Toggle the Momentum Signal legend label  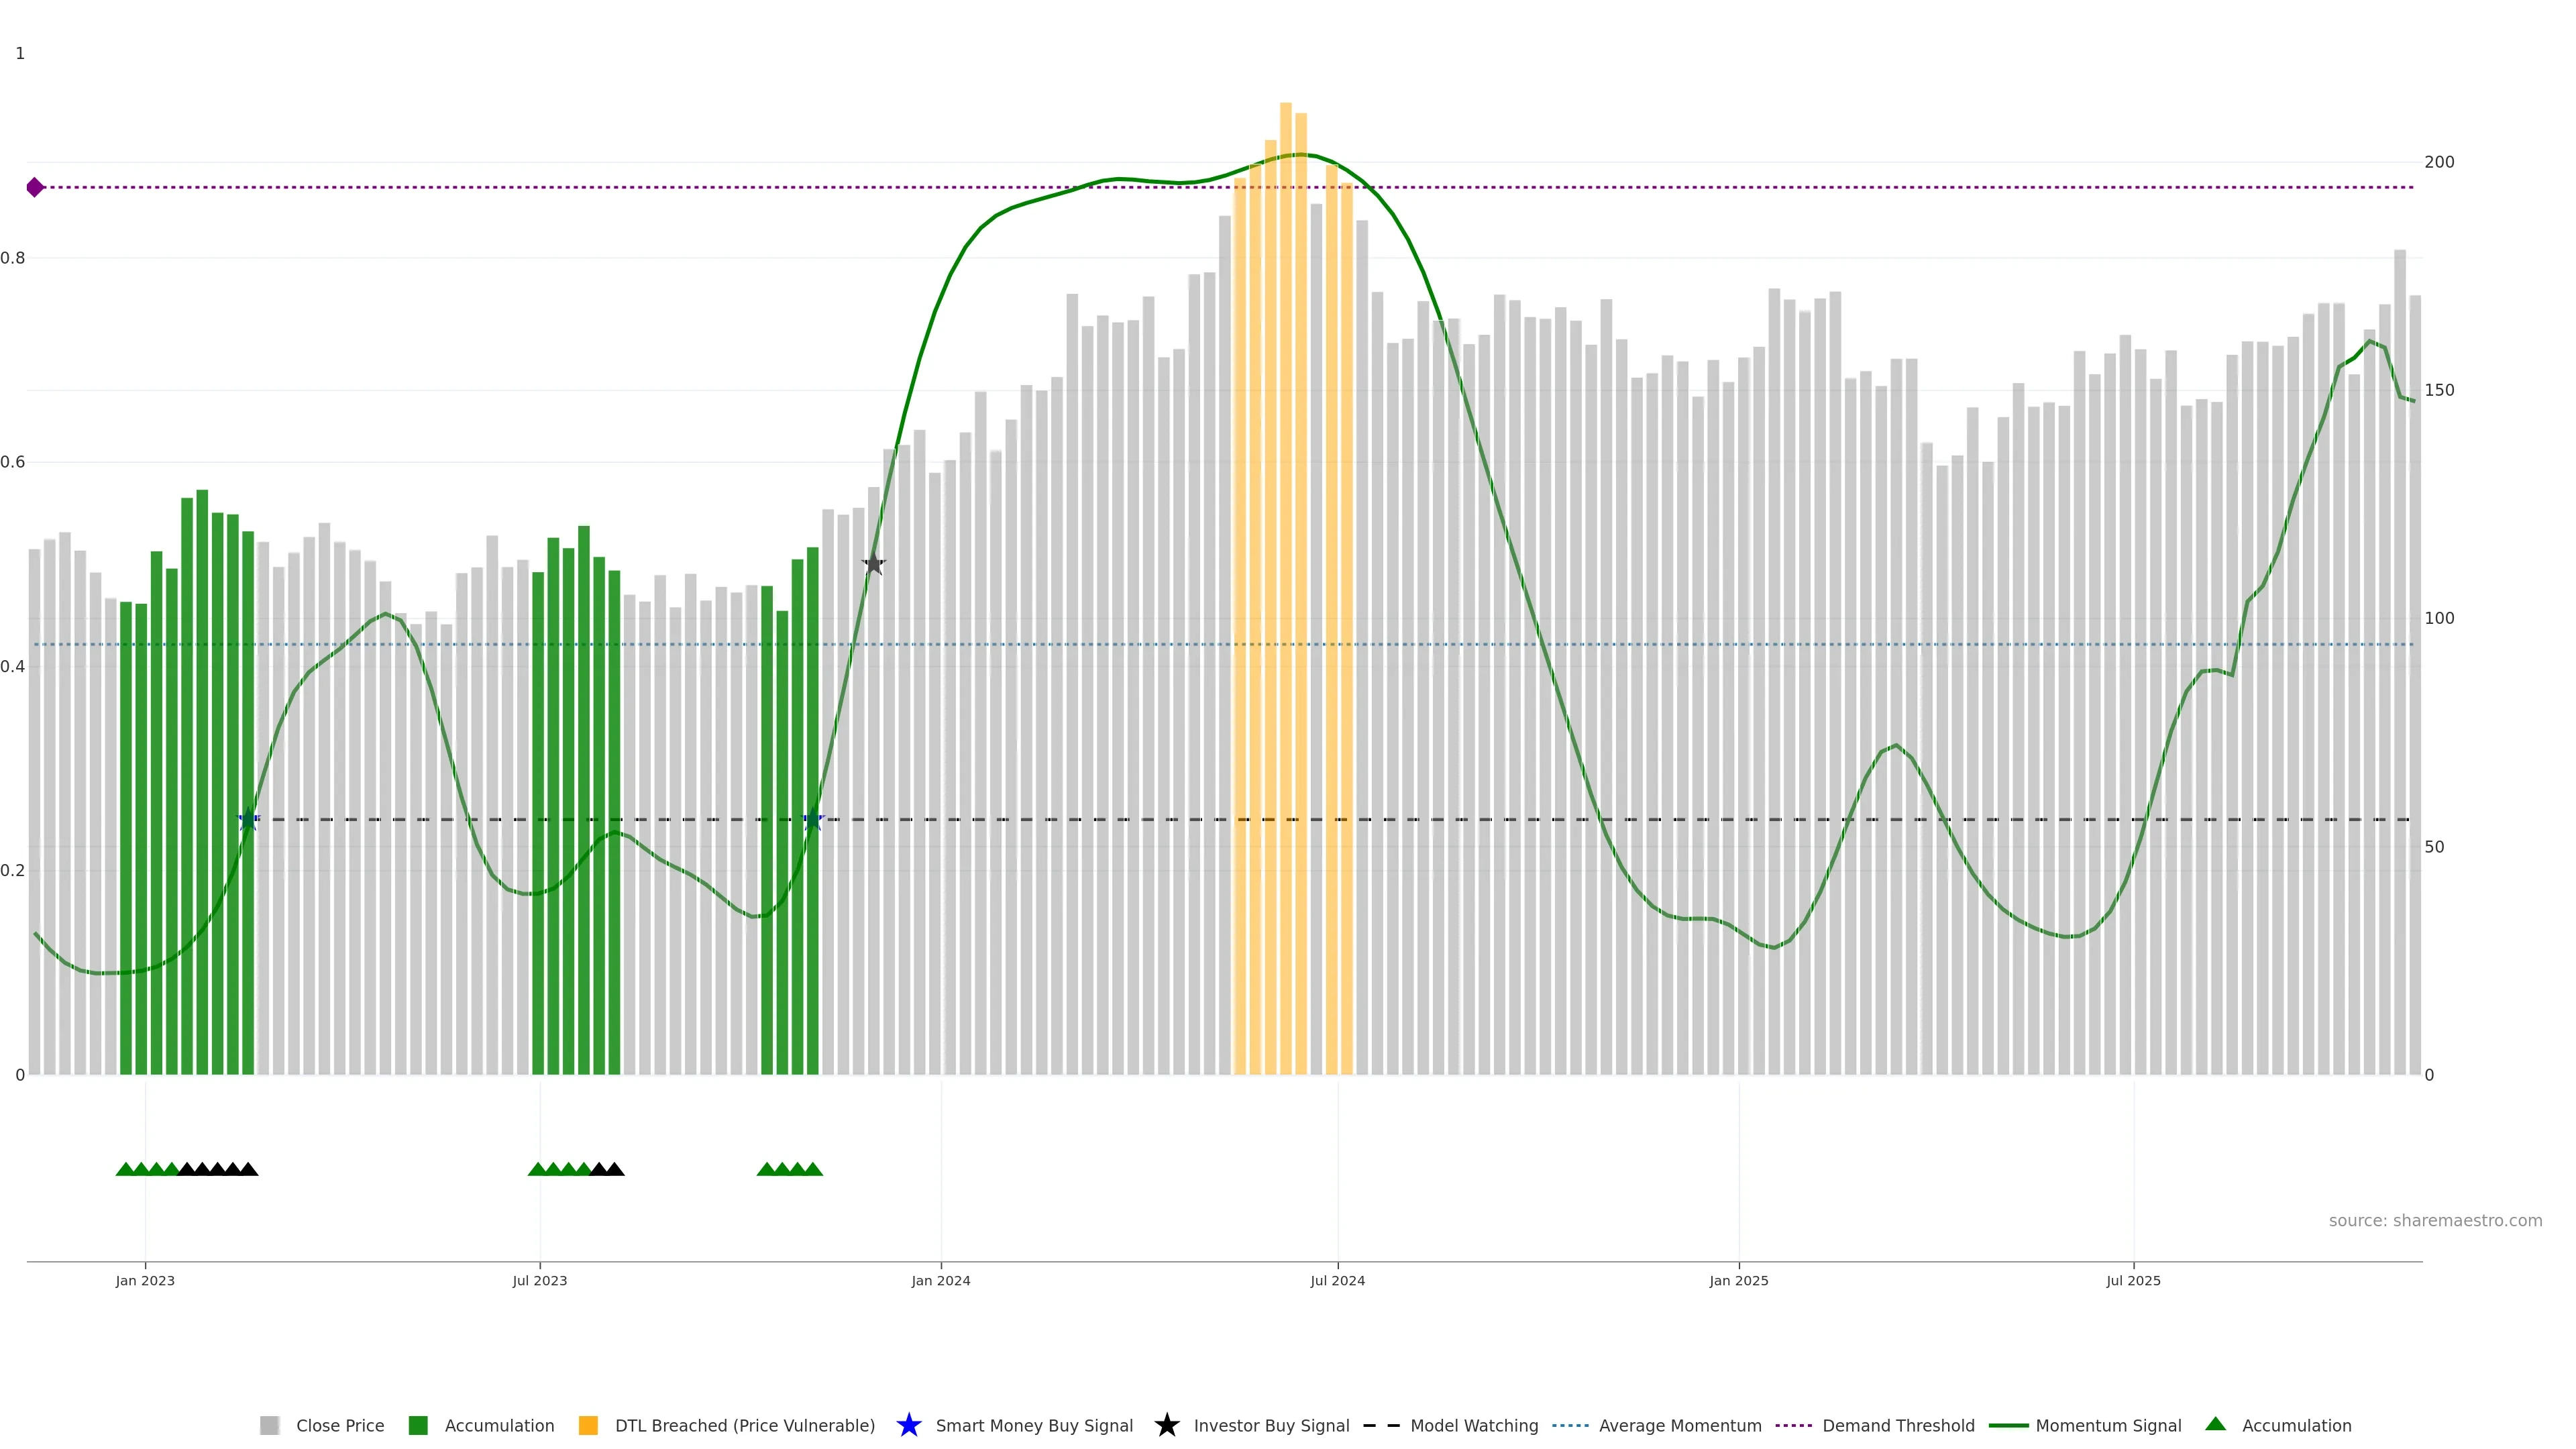point(2108,1425)
